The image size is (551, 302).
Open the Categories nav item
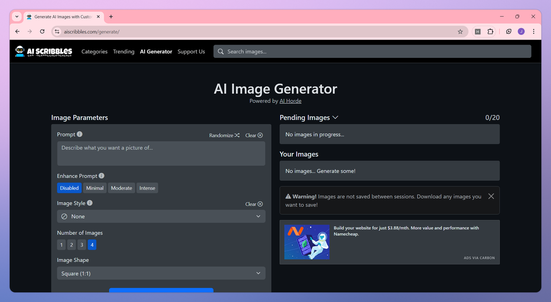point(95,51)
